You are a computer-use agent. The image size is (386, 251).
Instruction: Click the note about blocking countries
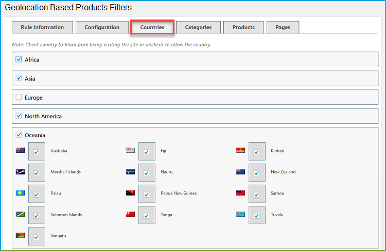(112, 45)
